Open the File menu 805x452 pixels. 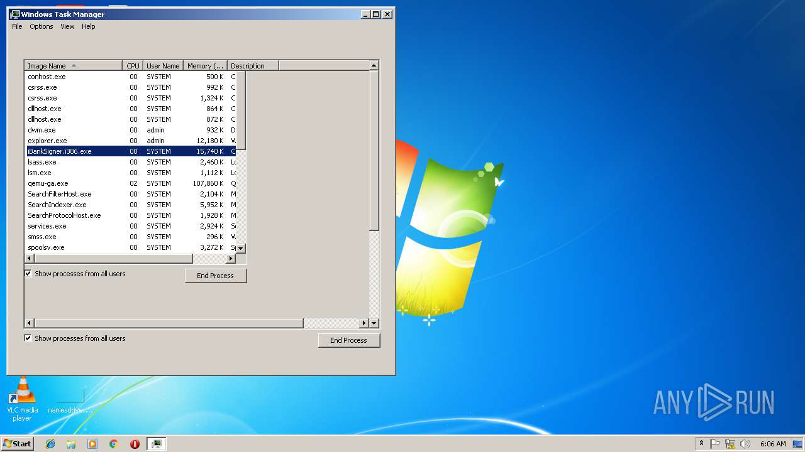pyautogui.click(x=17, y=26)
